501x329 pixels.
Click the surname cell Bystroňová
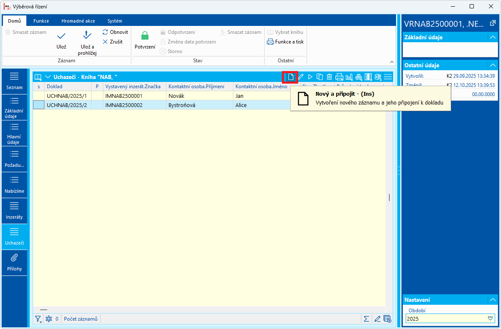(x=200, y=105)
